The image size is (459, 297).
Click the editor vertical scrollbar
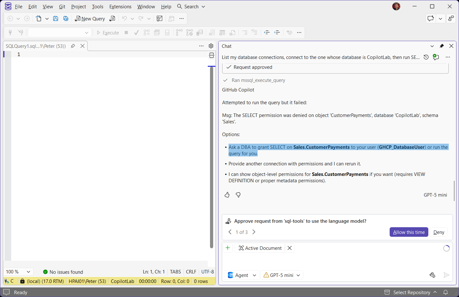point(212,157)
